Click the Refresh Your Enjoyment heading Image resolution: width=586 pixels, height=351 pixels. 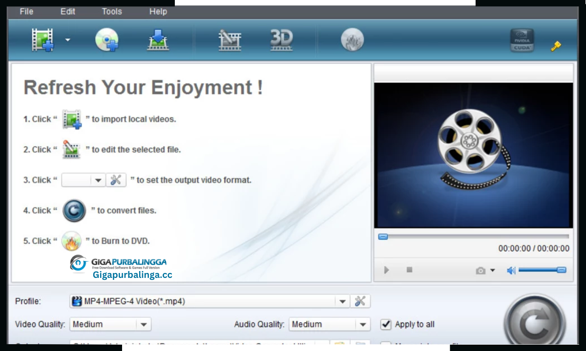click(143, 88)
